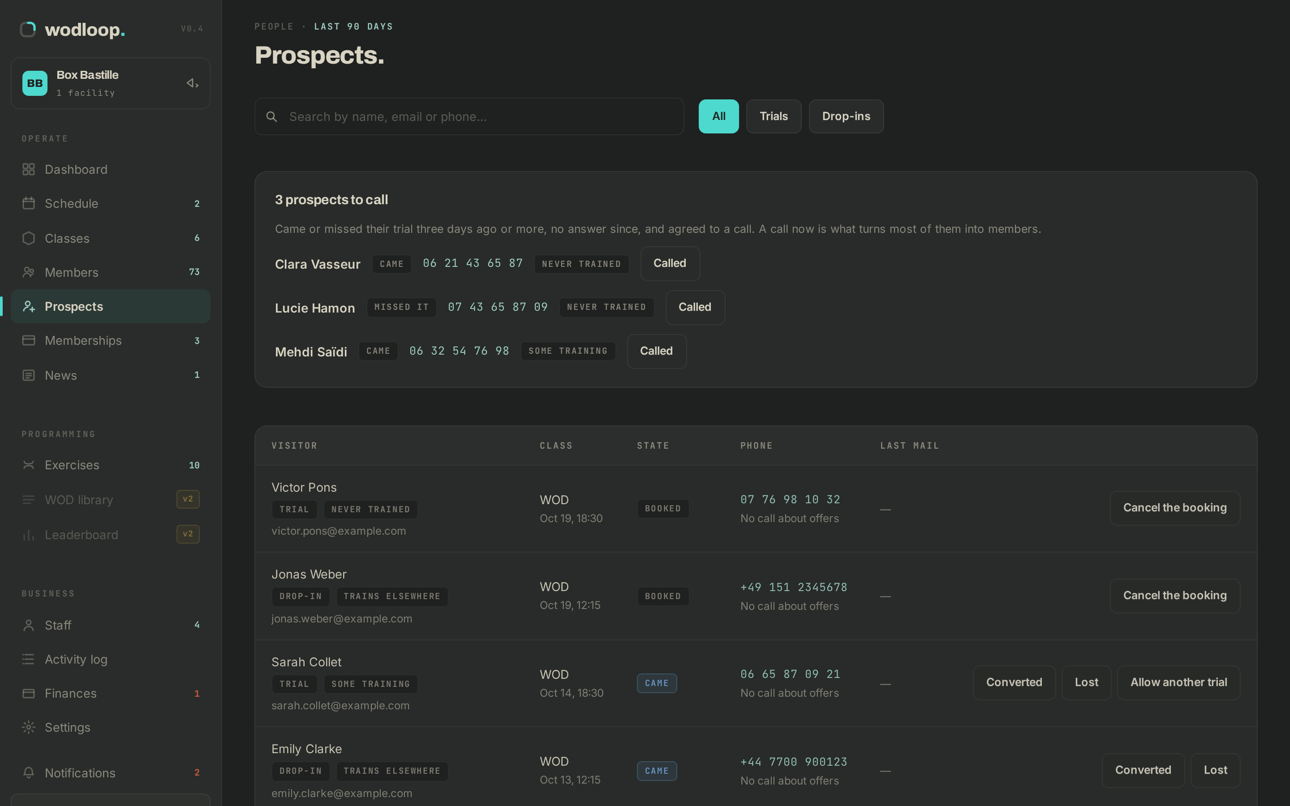Mark Mehdi Saïdi as Called
This screenshot has height=806, width=1290.
coord(657,352)
